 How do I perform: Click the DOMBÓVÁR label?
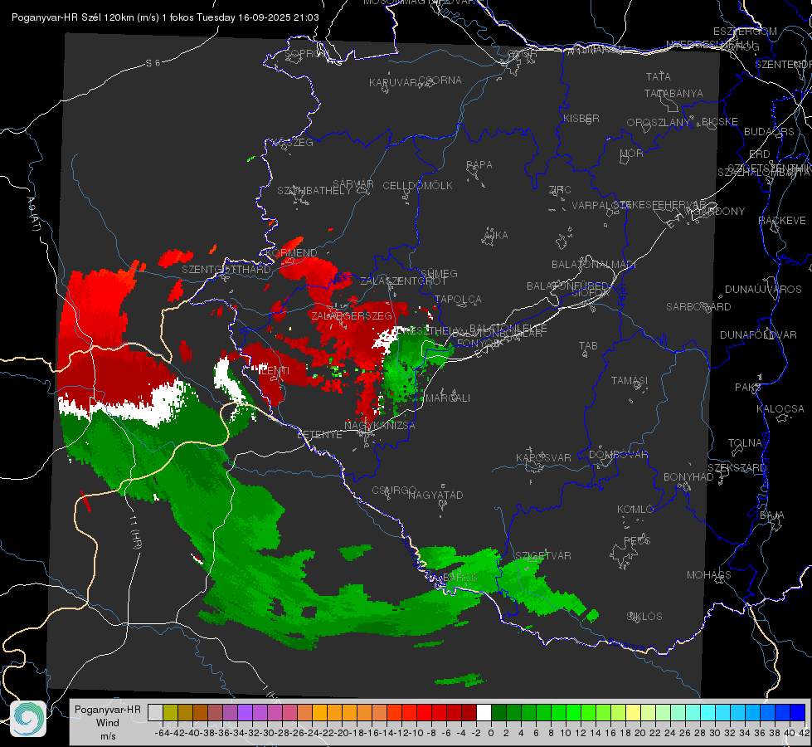coord(618,455)
